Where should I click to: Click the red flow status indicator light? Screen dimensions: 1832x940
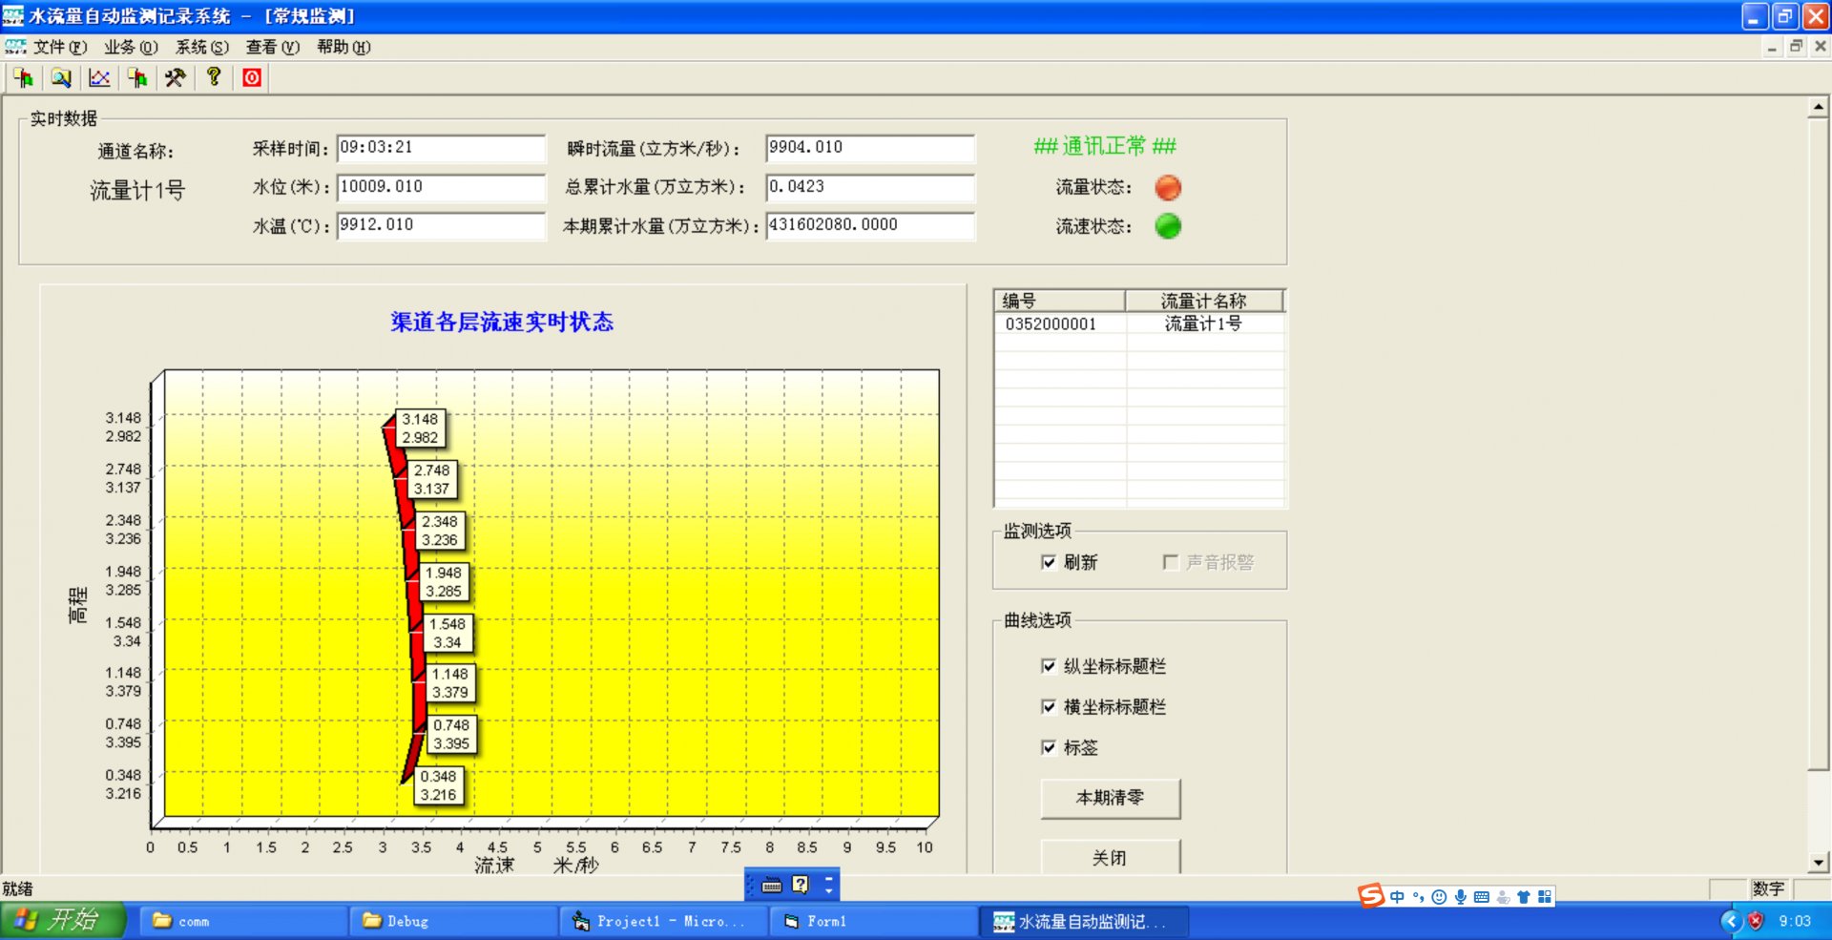click(x=1168, y=188)
